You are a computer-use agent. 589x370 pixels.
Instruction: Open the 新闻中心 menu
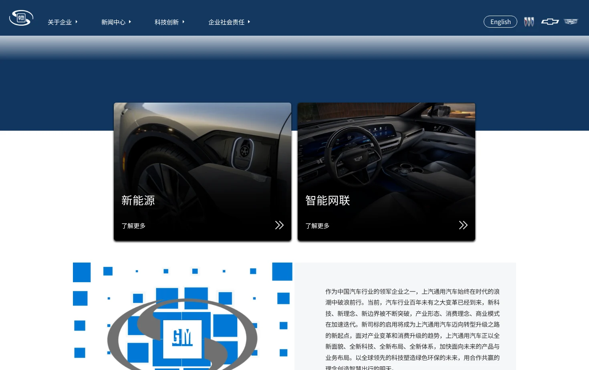click(113, 22)
